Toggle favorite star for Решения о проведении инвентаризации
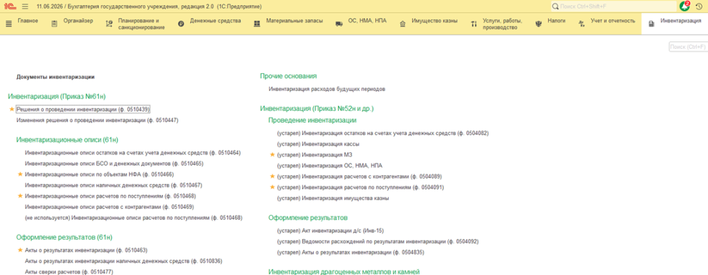The image size is (708, 275). (x=12, y=110)
